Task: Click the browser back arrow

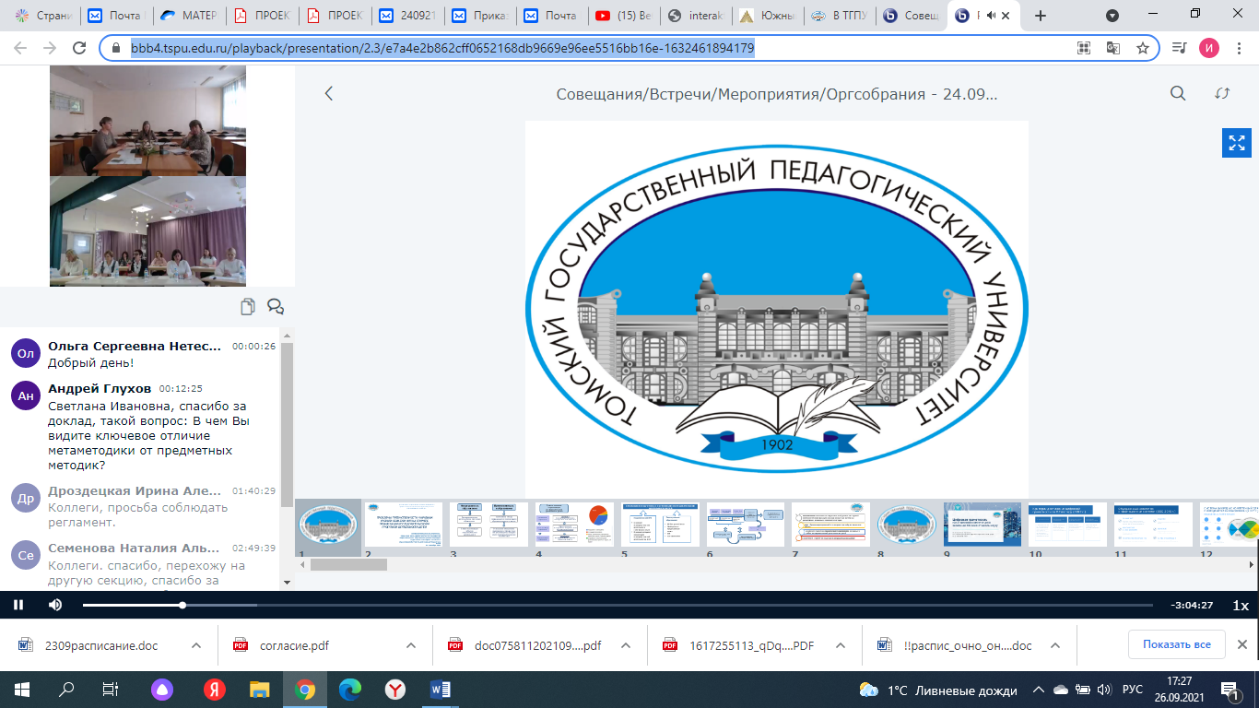Action: pos(20,48)
